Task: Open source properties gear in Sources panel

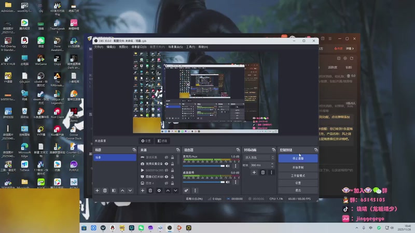Action: 159,191
